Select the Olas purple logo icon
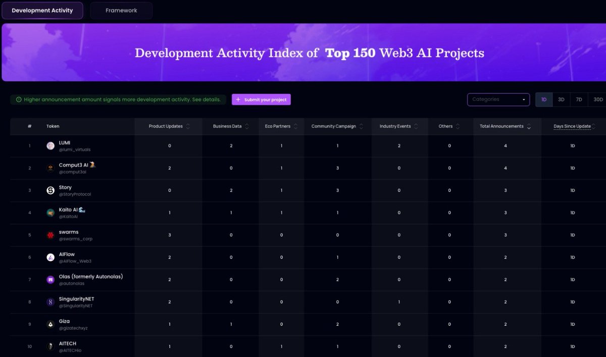The width and height of the screenshot is (606, 357). (50, 279)
